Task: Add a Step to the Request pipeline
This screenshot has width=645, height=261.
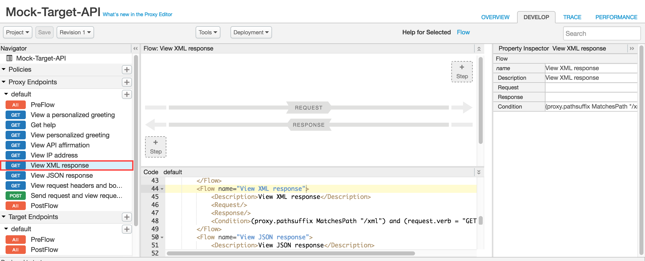Action: click(462, 71)
